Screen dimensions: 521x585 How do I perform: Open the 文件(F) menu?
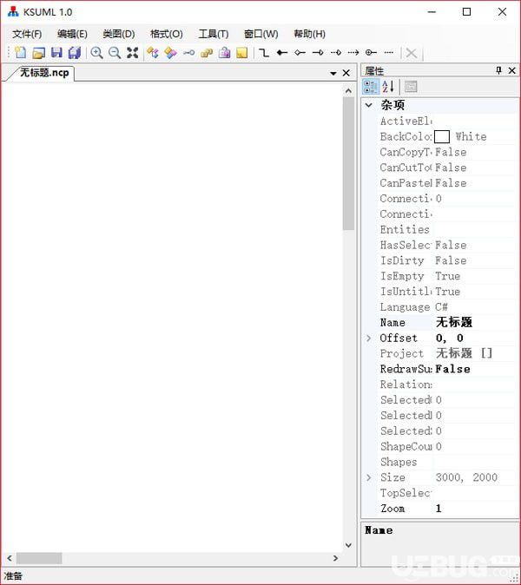pyautogui.click(x=27, y=34)
